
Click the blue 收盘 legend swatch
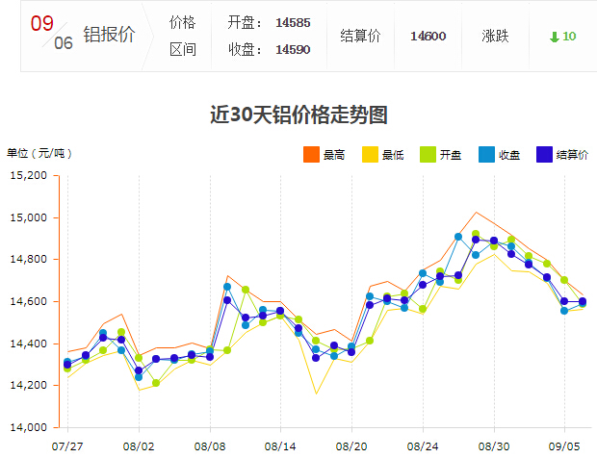(x=486, y=155)
